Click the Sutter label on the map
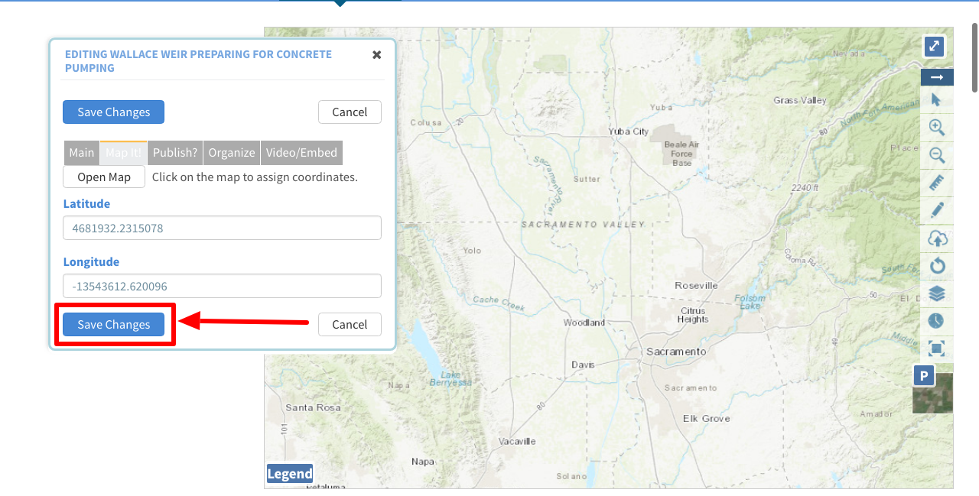Image resolution: width=979 pixels, height=496 pixels. [587, 179]
